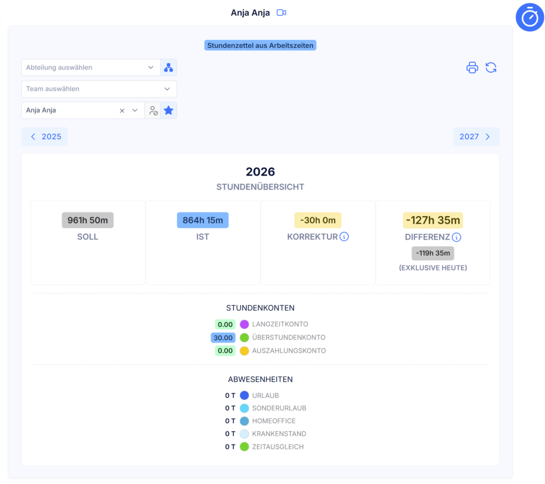Click the printer icon

coord(472,67)
